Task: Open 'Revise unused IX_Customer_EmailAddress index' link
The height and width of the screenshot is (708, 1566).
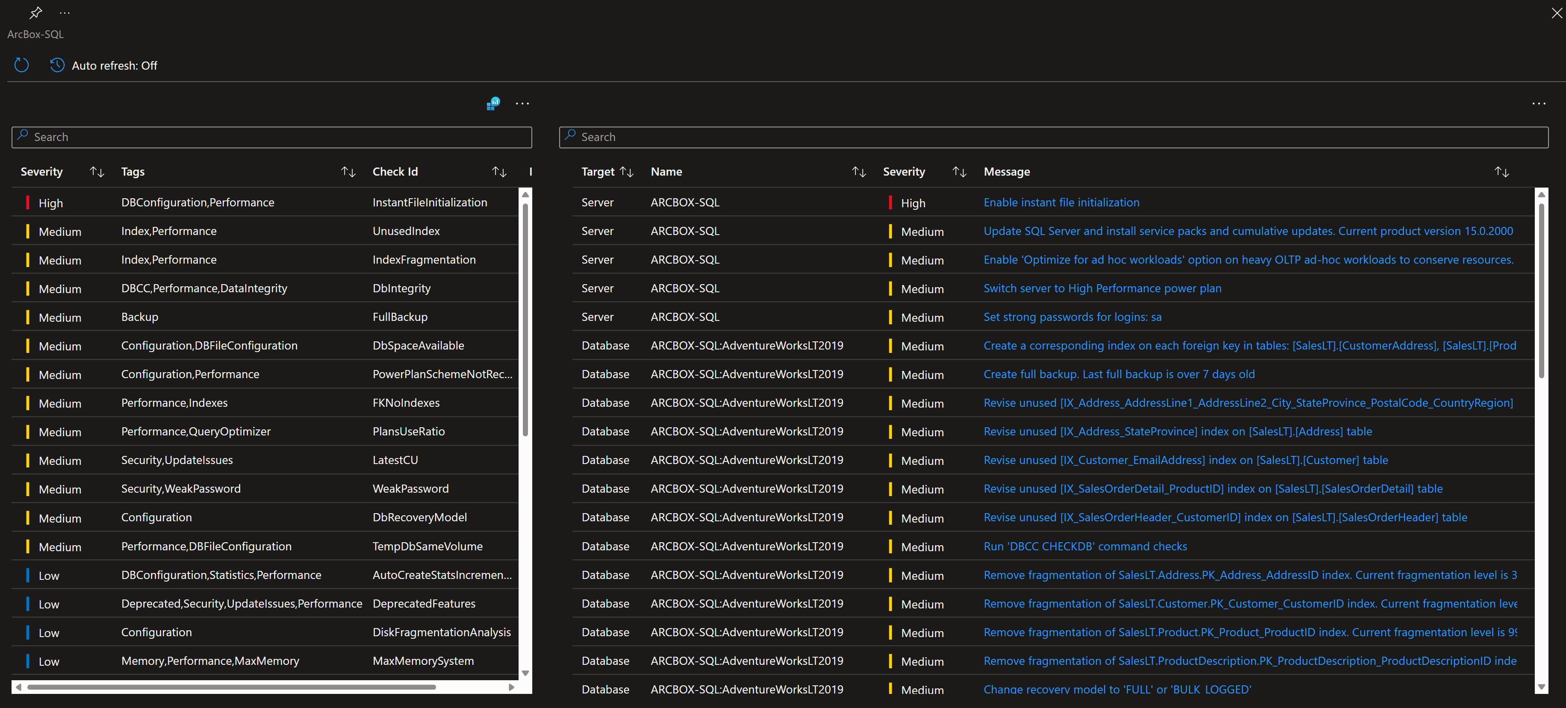Action: click(x=1186, y=460)
